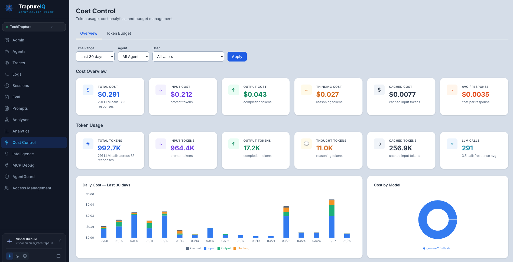The image size is (513, 262).
Task: Open the All Users selector
Action: [188, 57]
